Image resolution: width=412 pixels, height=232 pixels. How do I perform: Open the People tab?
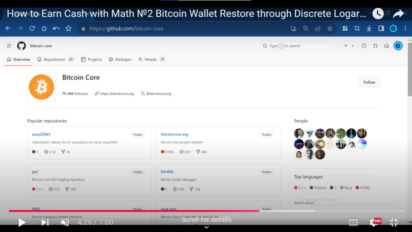[152, 60]
